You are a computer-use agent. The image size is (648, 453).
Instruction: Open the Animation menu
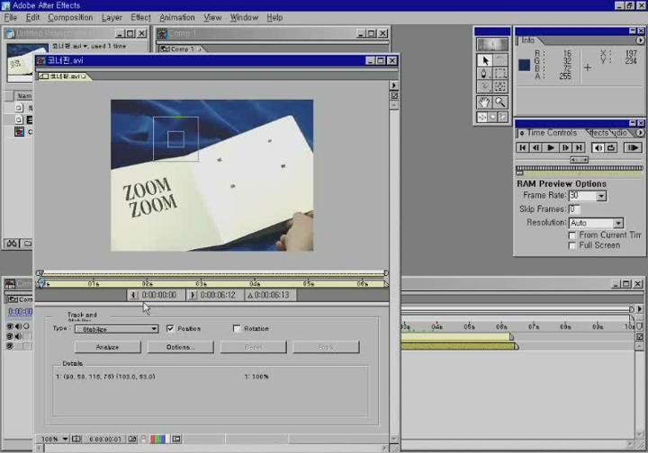coord(177,18)
